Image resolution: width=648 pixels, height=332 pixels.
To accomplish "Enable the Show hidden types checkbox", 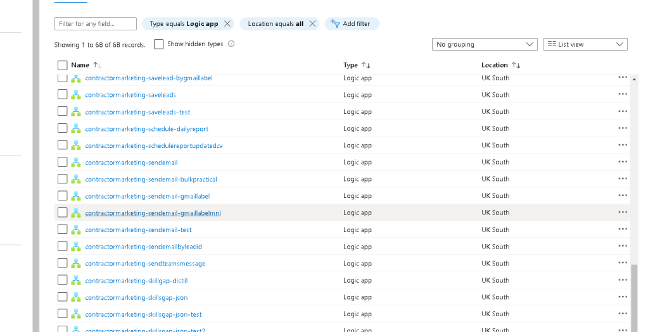I will 159,44.
